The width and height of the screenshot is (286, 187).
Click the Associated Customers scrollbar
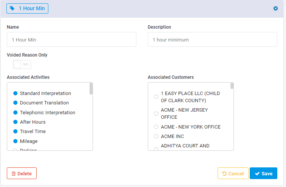point(232,86)
